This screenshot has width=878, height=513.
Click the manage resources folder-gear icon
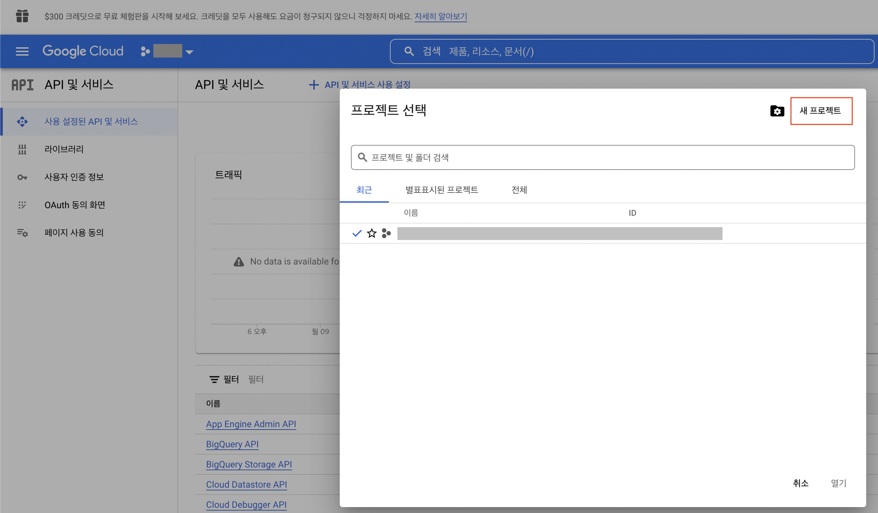[x=777, y=111]
